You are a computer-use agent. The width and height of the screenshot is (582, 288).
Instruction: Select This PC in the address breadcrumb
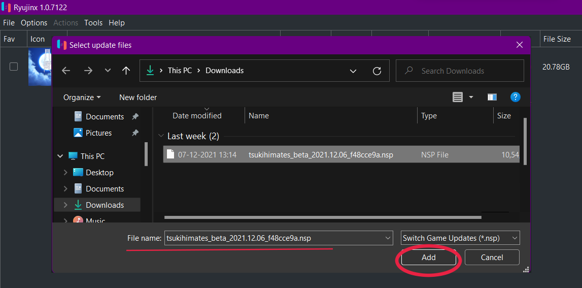pos(180,70)
